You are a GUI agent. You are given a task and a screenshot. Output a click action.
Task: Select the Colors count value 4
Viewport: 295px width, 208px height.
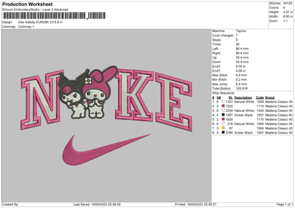coord(284,8)
